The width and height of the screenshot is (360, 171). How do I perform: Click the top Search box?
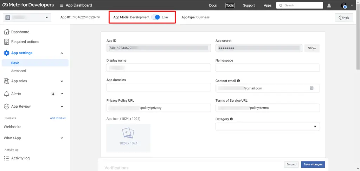pos(300,5)
